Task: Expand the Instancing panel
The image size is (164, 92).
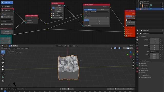Action: [143, 68]
